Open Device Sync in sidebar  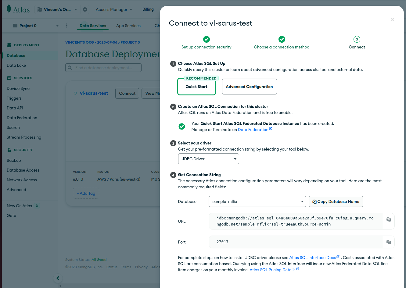[x=18, y=88]
